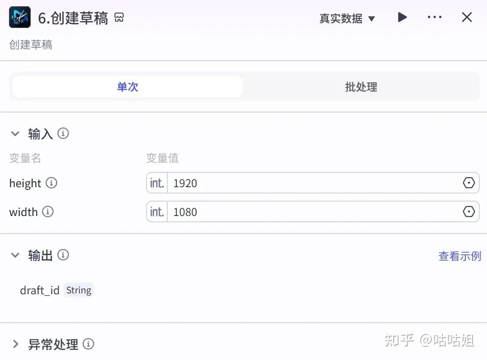Collapse the 输出 section
The width and height of the screenshot is (487, 360).
click(x=15, y=255)
